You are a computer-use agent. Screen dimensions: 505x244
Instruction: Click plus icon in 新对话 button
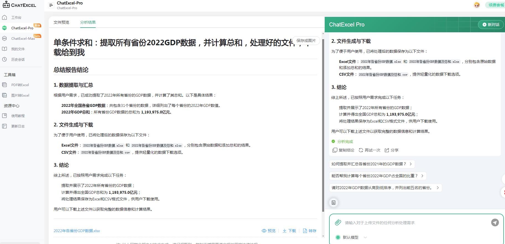[485, 25]
